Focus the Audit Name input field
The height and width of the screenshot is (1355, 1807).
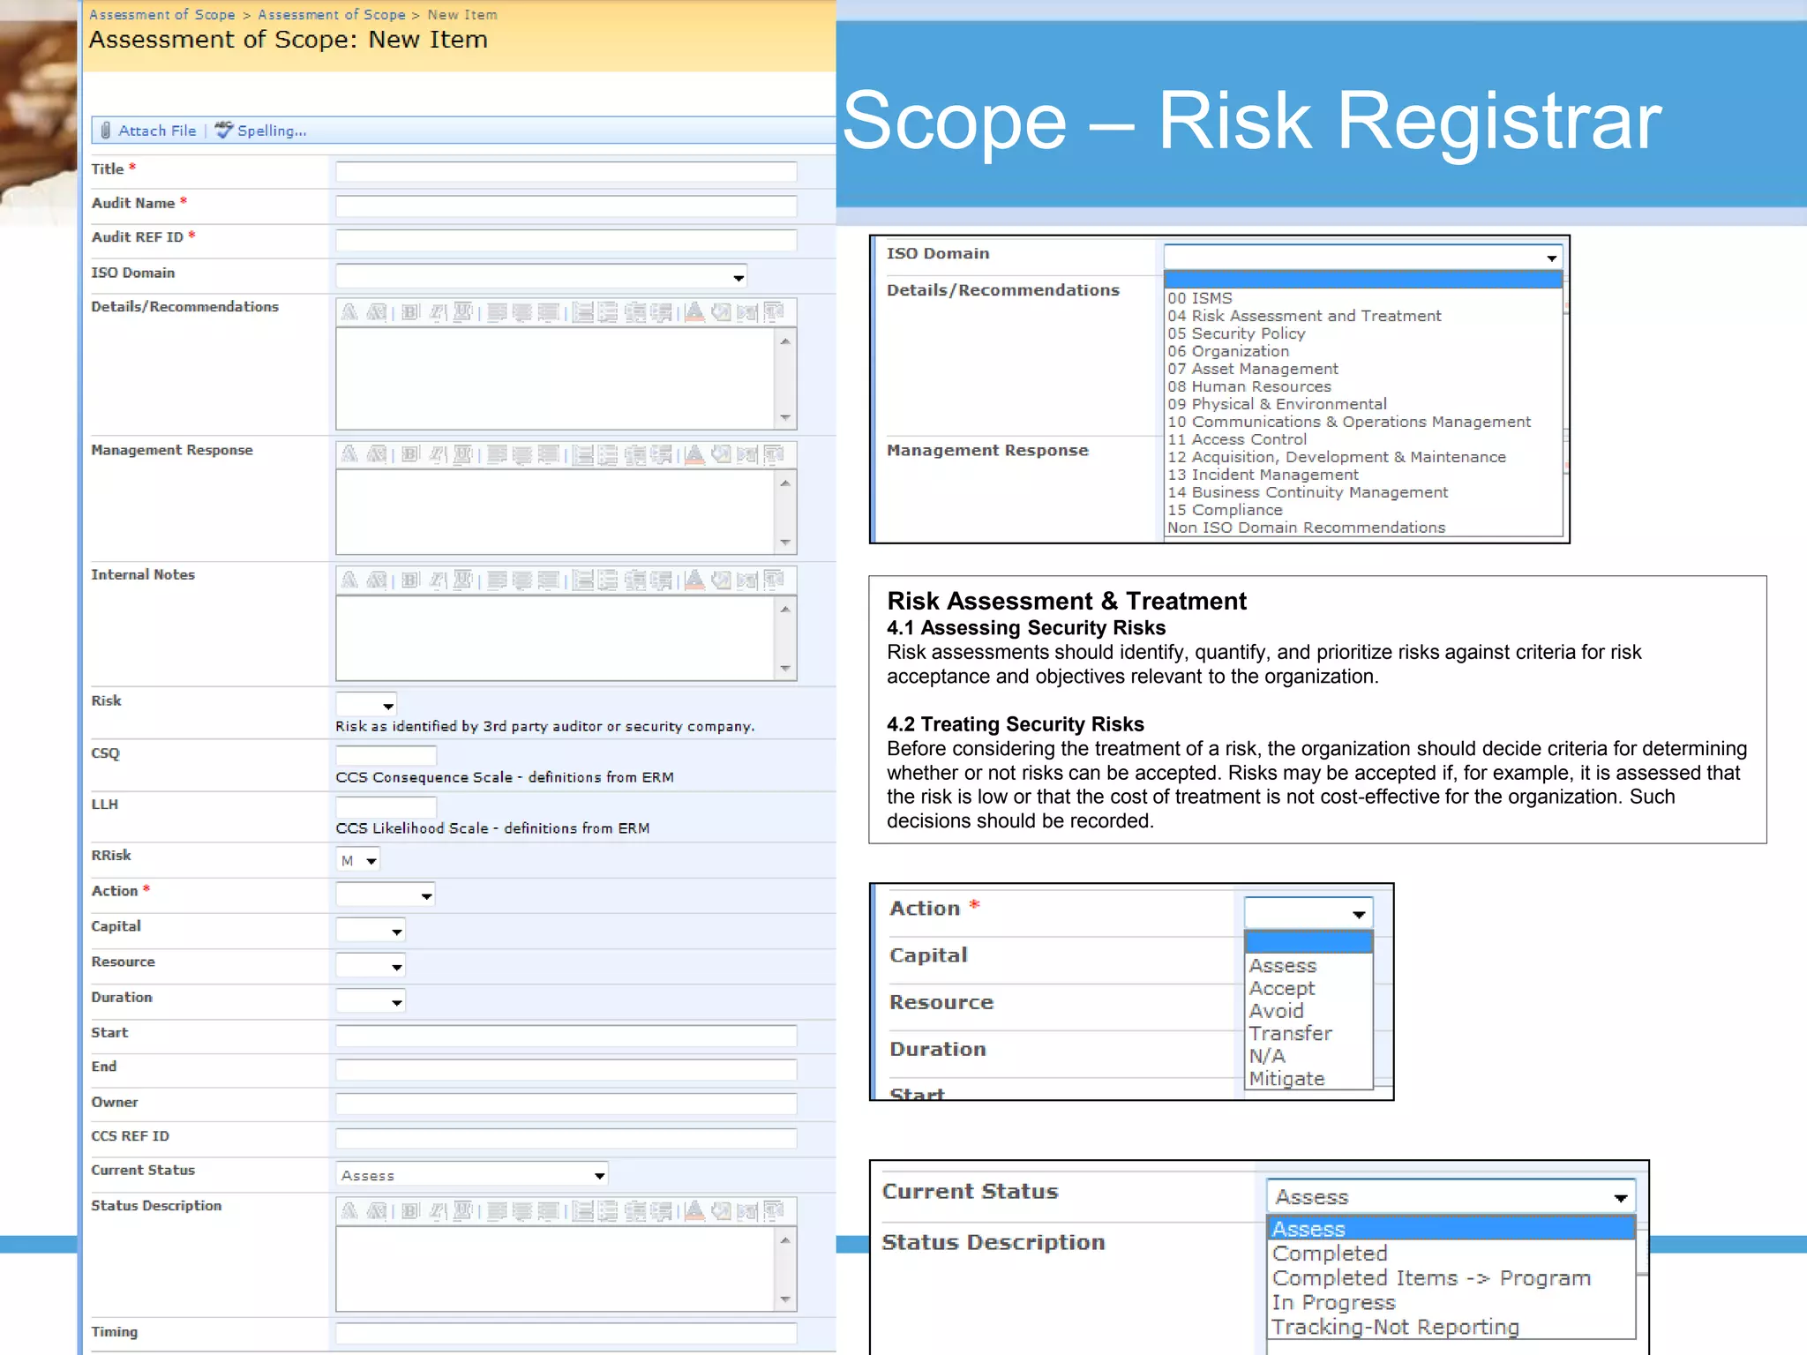click(566, 206)
